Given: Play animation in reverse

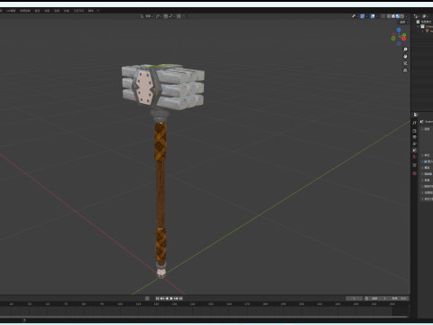Looking at the screenshot, I should (167, 298).
